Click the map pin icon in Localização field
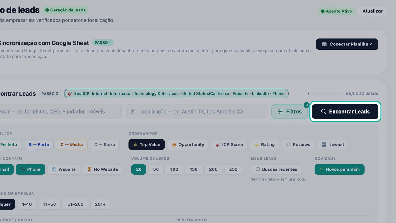 (133, 112)
